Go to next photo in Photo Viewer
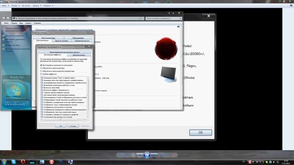 click(x=154, y=155)
